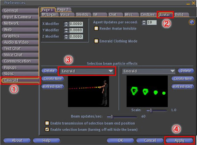Minimize the Preferences window
The width and height of the screenshot is (197, 145).
pyautogui.click(x=188, y=3)
